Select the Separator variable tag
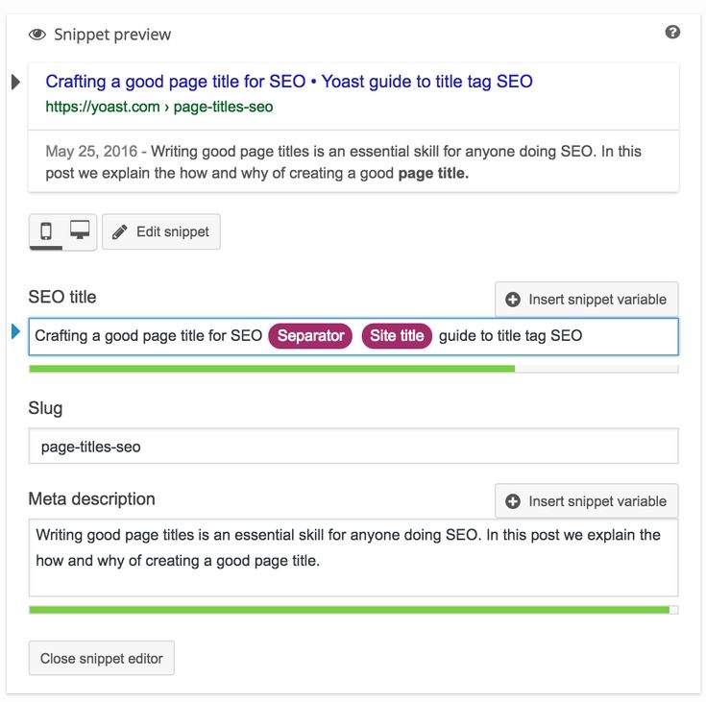The image size is (706, 702). coord(310,336)
